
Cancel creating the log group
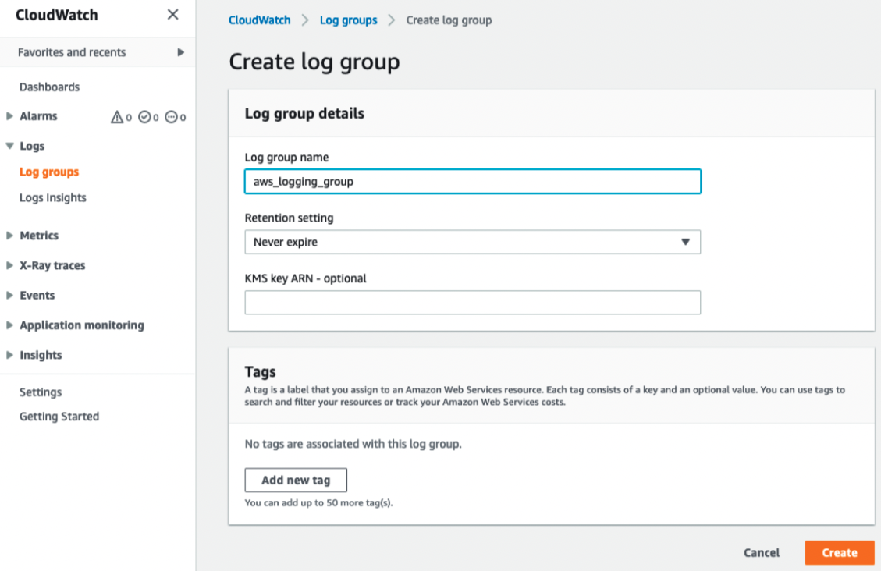(x=761, y=552)
